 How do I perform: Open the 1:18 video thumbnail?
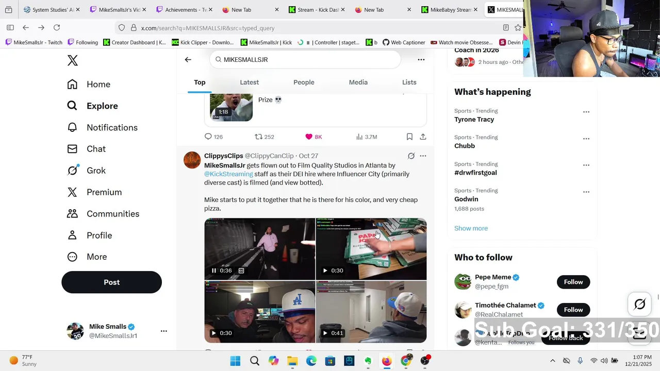(x=231, y=107)
